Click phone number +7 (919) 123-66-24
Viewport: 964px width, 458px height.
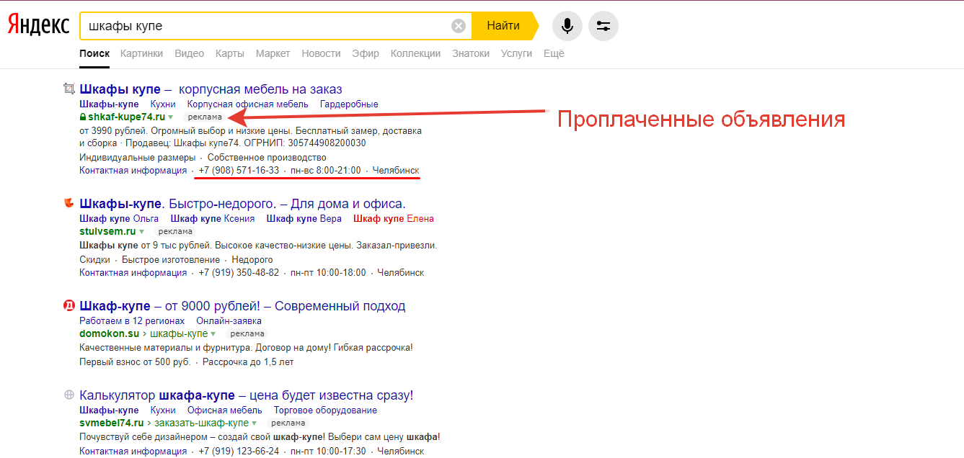(239, 452)
